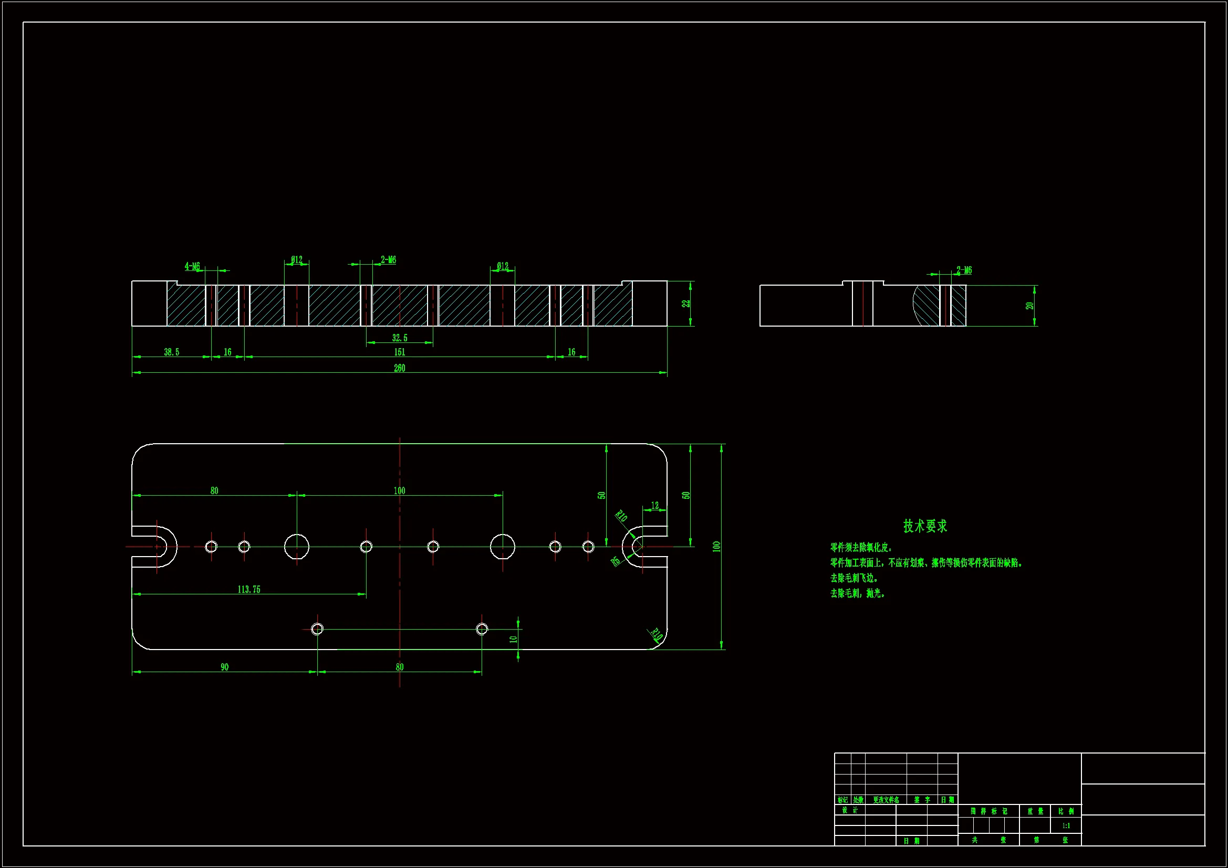Select the 设计 cell in title block

point(850,810)
